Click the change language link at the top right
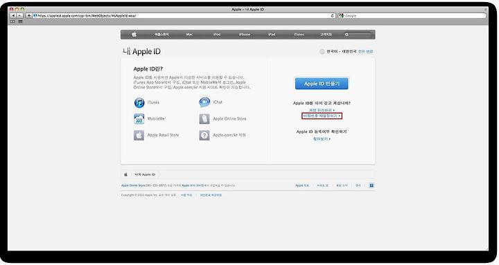 click(366, 51)
